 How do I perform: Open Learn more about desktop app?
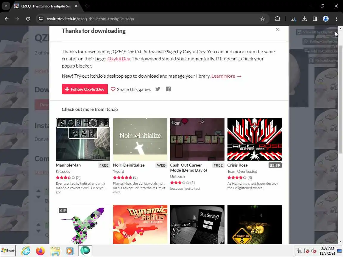[223, 76]
